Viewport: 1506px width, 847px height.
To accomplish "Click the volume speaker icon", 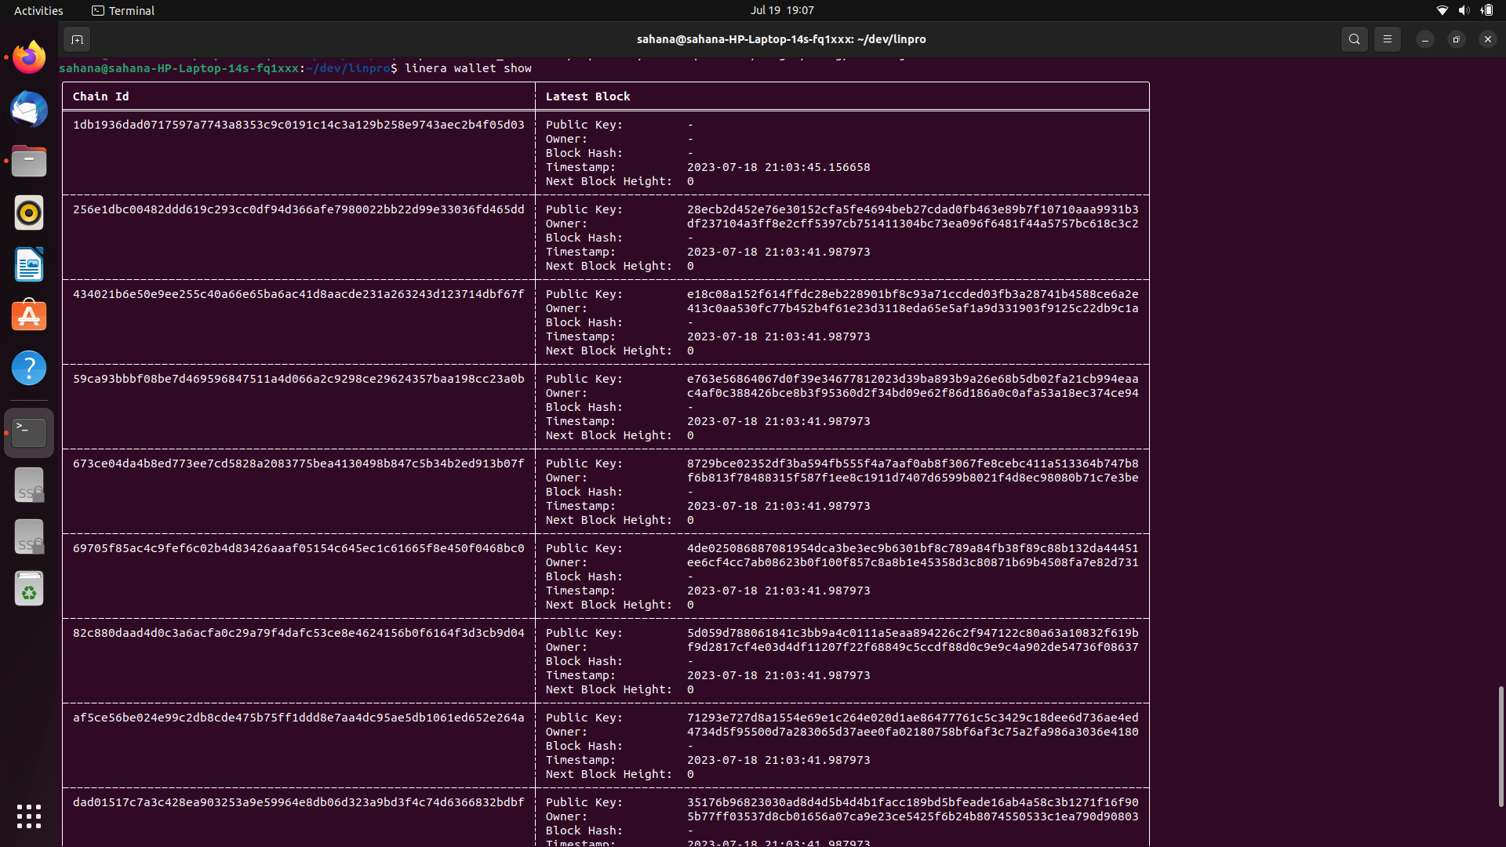I will [1464, 10].
